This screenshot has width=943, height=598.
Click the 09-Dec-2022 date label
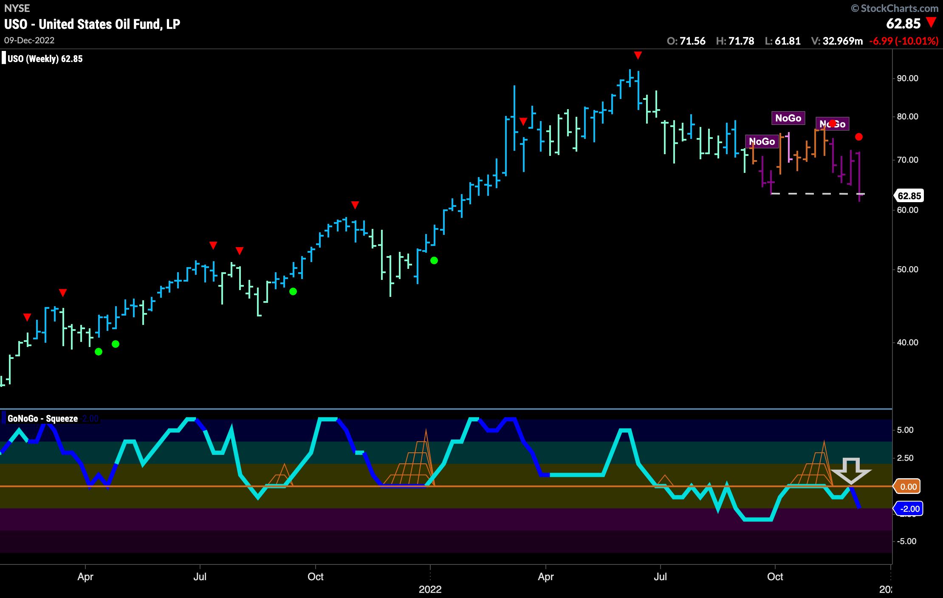click(29, 40)
